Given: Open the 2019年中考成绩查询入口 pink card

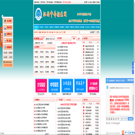Looking at the screenshot, I should 93,85.
